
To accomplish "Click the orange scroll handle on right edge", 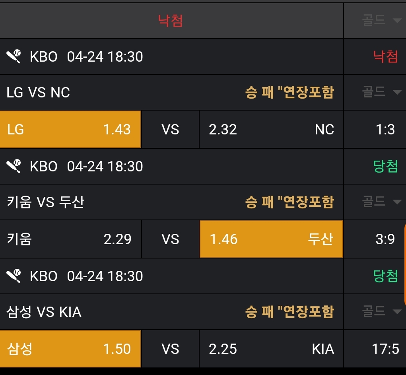I will tap(404, 264).
